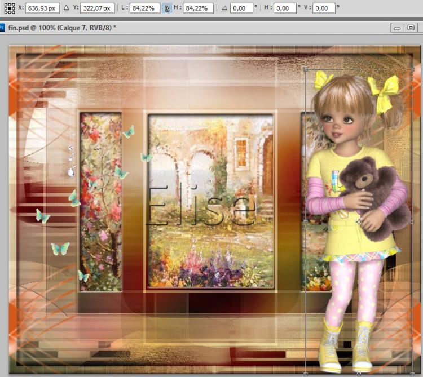This screenshot has height=377, width=423.
Task: Minimize the fin.psd document window
Action: (397, 28)
